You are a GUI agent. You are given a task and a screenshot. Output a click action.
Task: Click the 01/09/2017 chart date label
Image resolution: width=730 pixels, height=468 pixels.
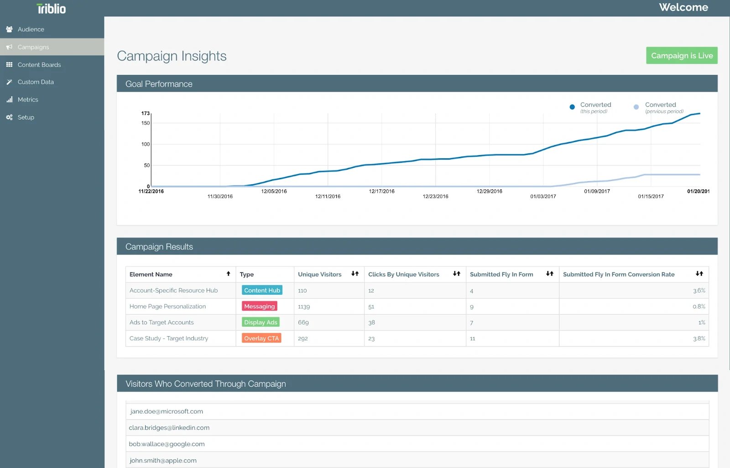coord(597,191)
